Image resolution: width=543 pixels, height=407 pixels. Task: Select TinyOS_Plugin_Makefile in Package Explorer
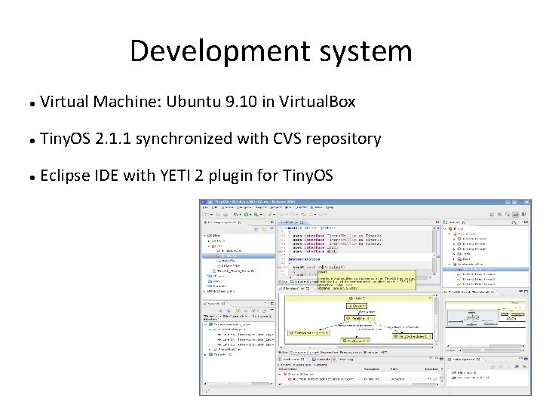234,271
